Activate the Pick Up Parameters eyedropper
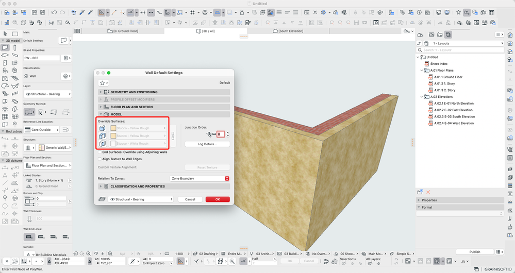The height and width of the screenshot is (273, 515). pos(82,12)
